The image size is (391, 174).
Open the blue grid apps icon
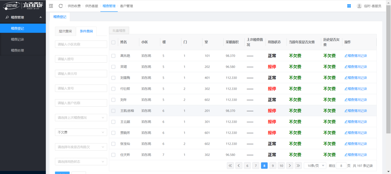click(x=349, y=6)
